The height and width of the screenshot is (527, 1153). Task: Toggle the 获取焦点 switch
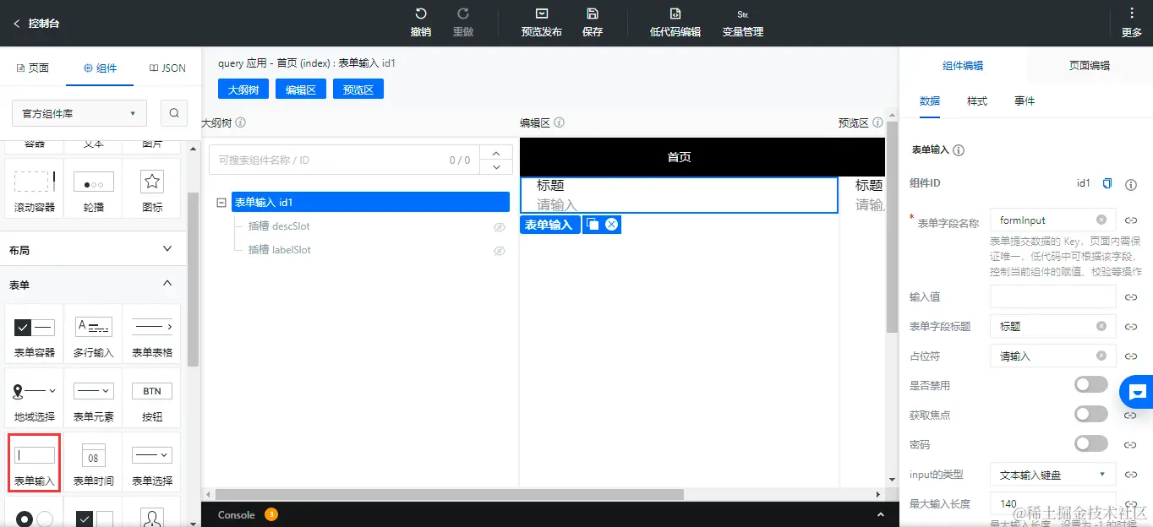1090,414
